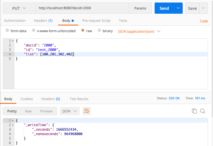Open the Save options dropdown arrow
213x146 pixels.
(203, 8)
